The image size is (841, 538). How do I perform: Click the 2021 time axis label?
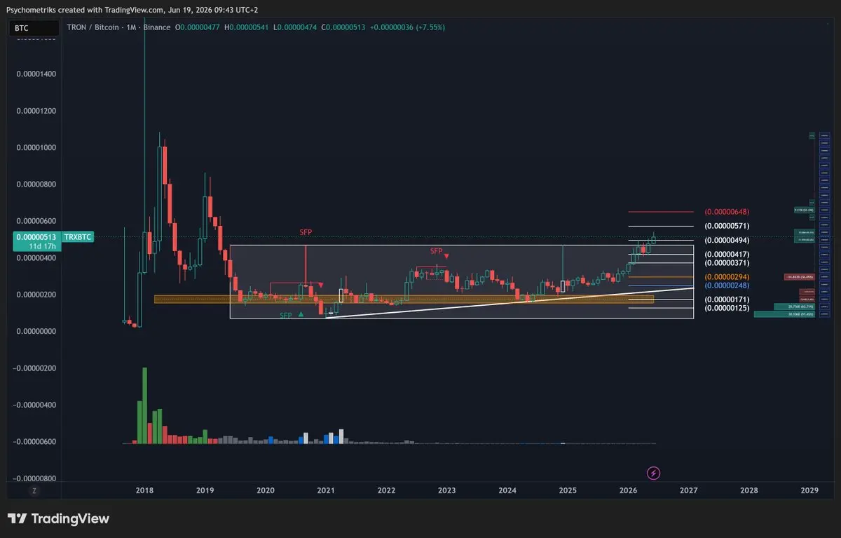click(326, 491)
